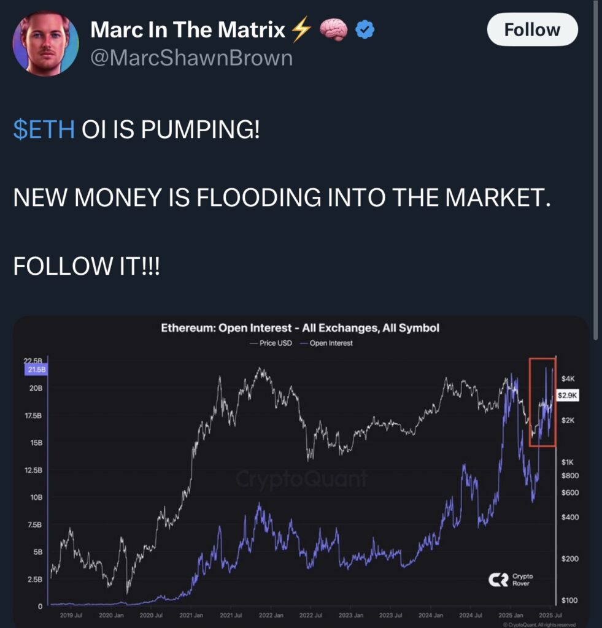
Task: Toggle the Open Interest legend entry
Action: (x=326, y=343)
